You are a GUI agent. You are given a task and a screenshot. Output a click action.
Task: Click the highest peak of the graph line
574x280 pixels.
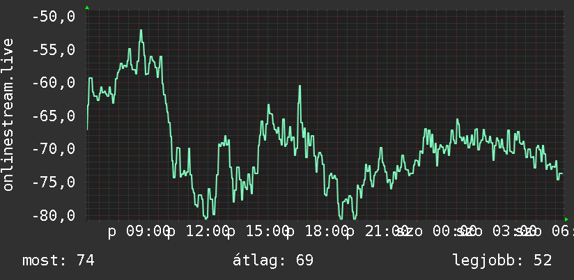pos(141,31)
